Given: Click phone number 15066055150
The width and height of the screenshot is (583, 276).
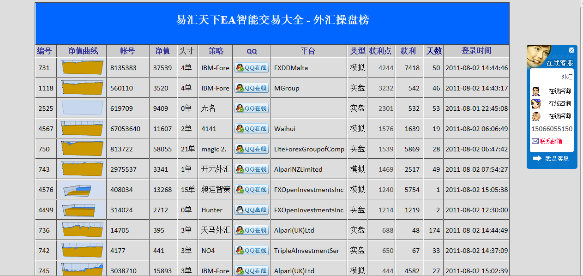Looking at the screenshot, I should point(552,129).
